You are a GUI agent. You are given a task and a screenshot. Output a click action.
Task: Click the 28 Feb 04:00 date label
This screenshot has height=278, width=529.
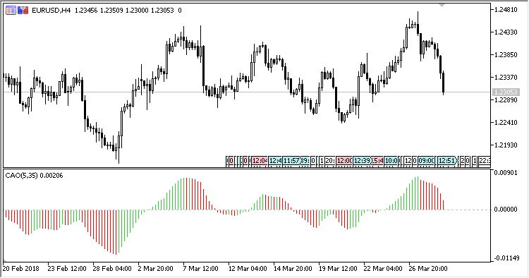point(112,269)
